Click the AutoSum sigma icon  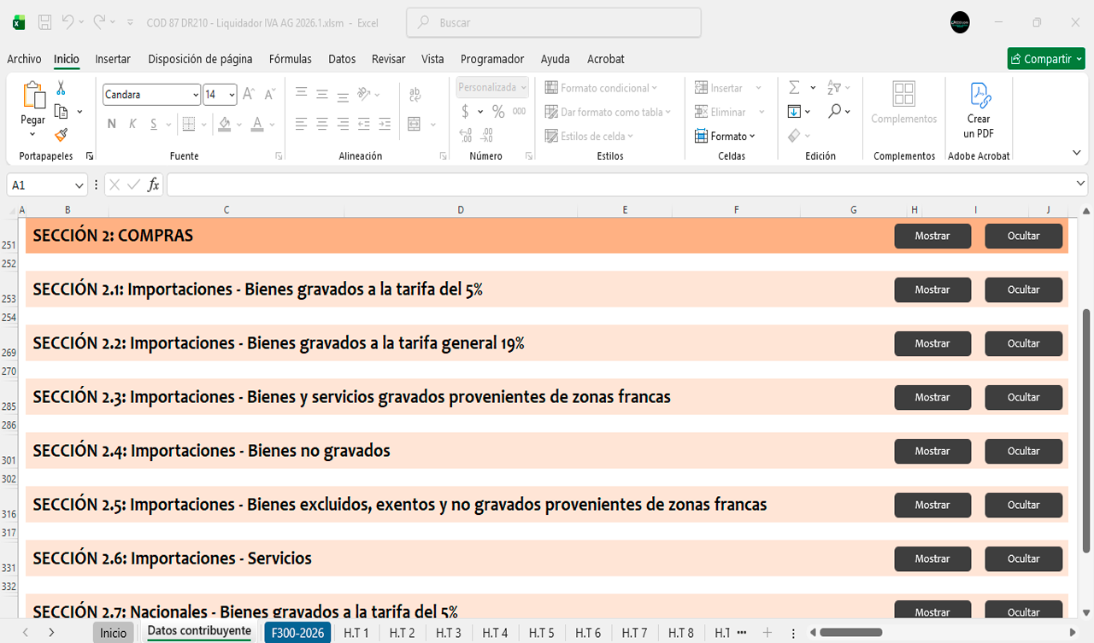[x=794, y=88]
